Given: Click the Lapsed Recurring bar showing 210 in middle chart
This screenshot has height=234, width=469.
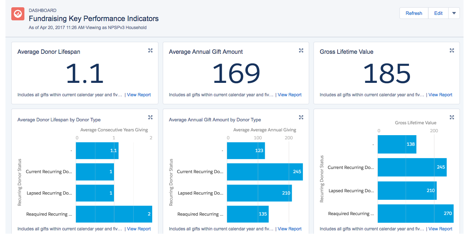Looking at the screenshot, I should [259, 193].
